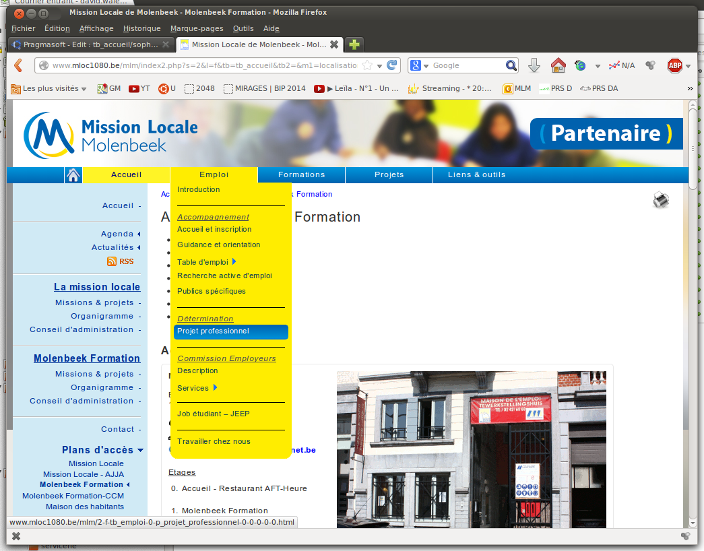Open the YT bookmark
The width and height of the screenshot is (704, 551).
(139, 88)
